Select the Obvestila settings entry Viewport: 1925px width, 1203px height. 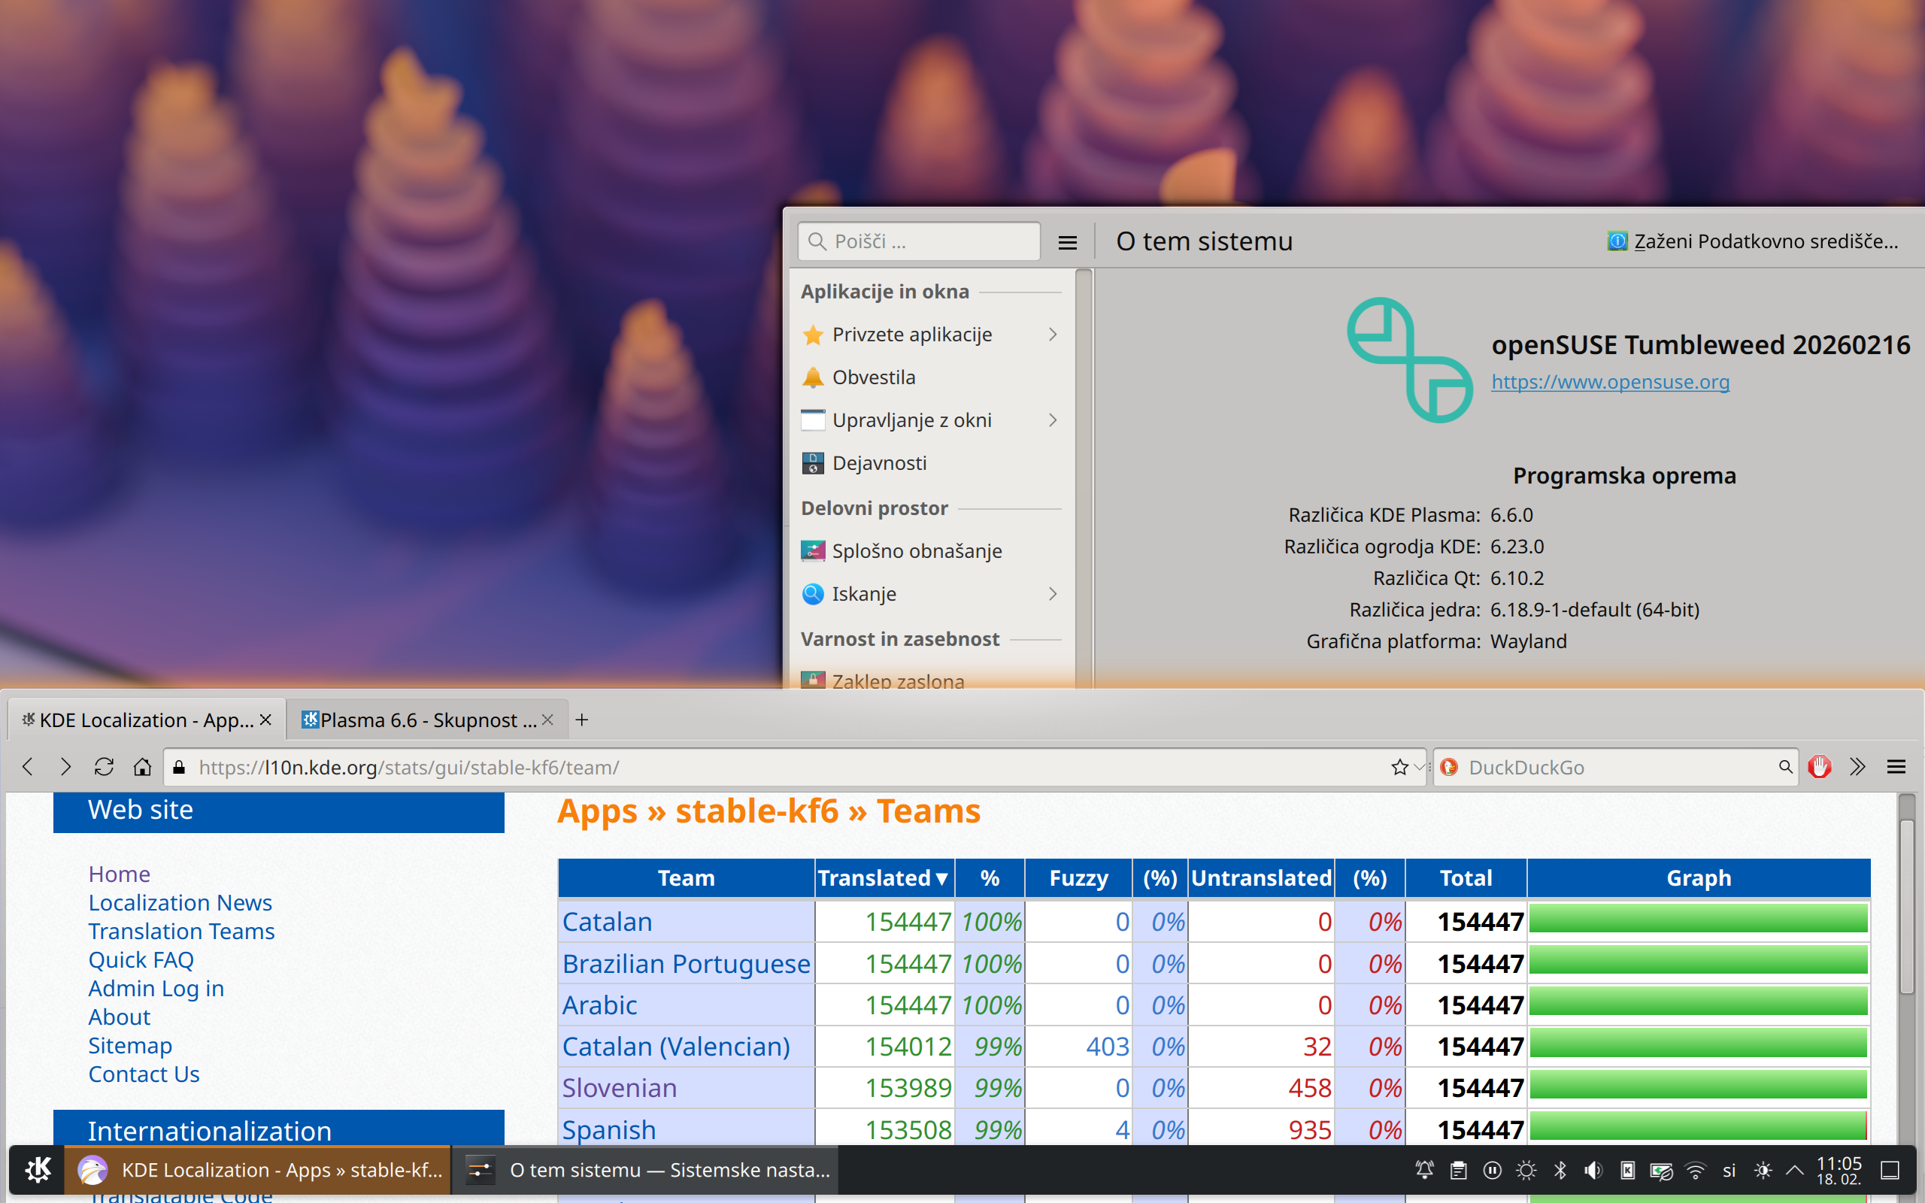tap(874, 377)
